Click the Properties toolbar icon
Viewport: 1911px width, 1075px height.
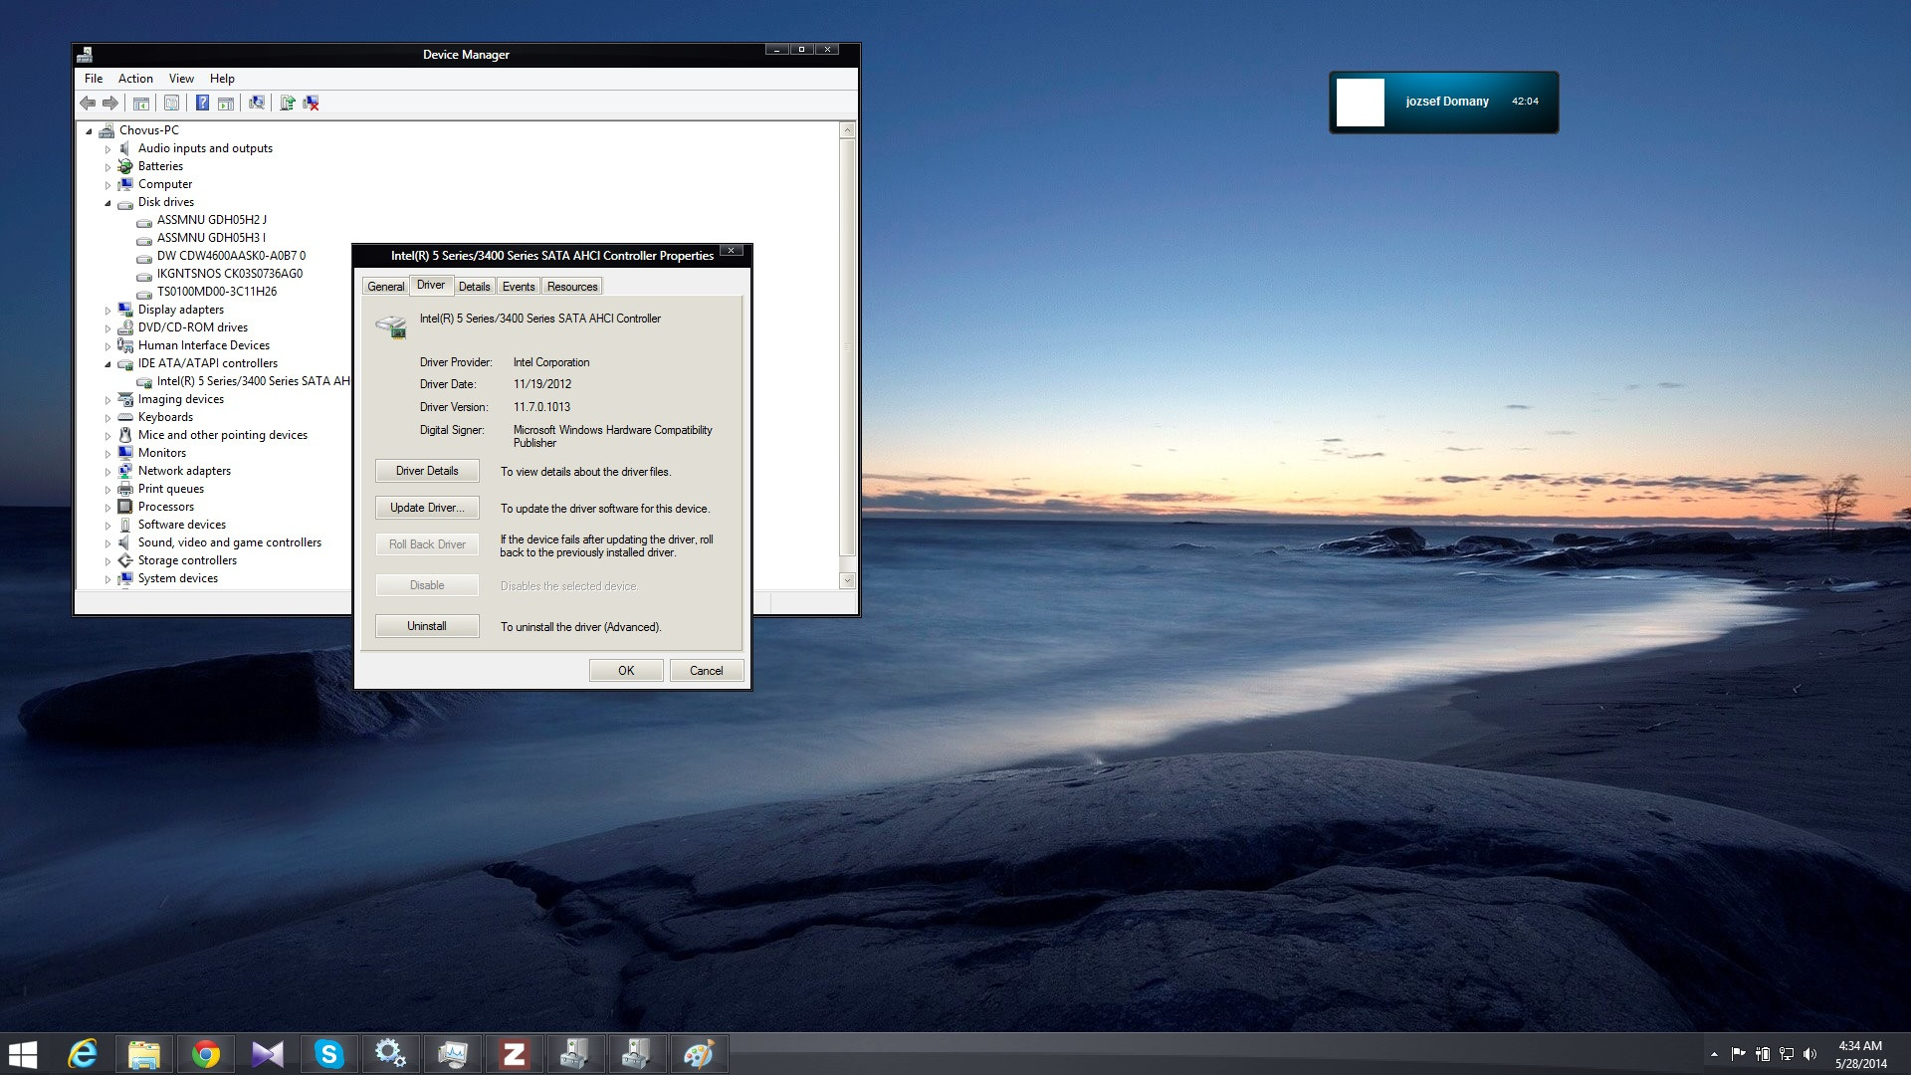point(171,103)
